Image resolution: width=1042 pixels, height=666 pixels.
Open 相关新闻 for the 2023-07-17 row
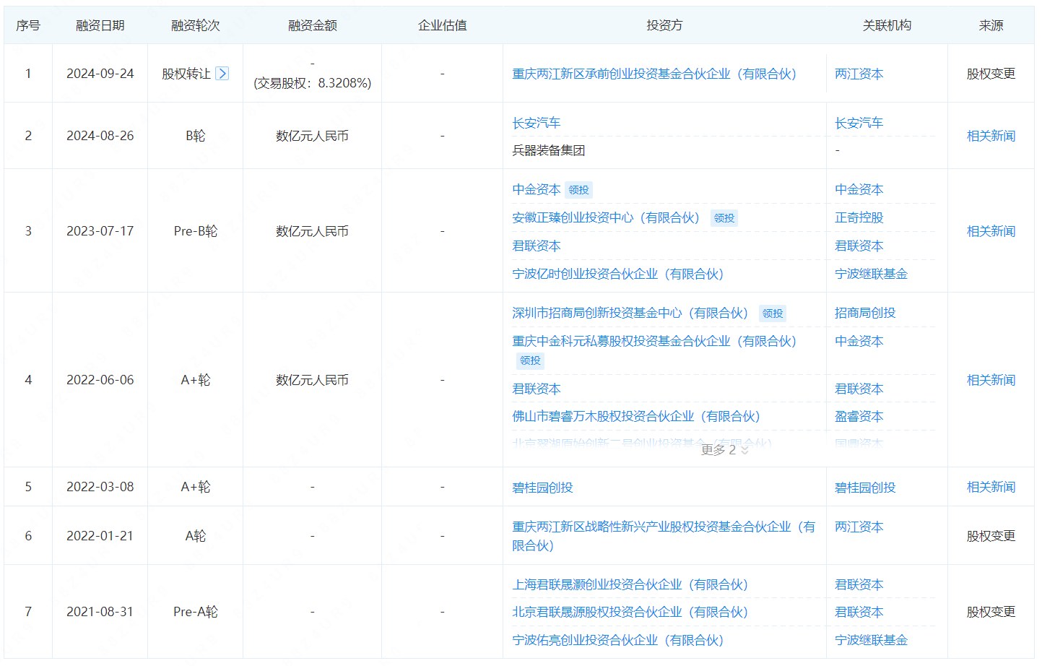tap(991, 231)
